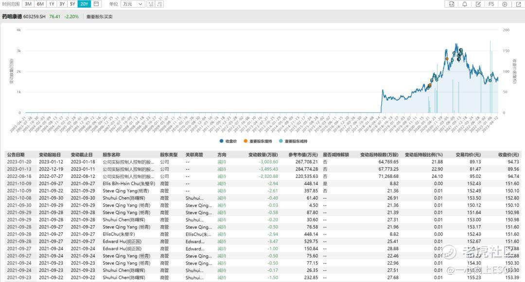
Task: Click the 529.75 market value cell
Action: pos(311,241)
